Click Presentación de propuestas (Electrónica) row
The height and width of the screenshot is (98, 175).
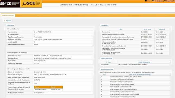(x=135, y=46)
